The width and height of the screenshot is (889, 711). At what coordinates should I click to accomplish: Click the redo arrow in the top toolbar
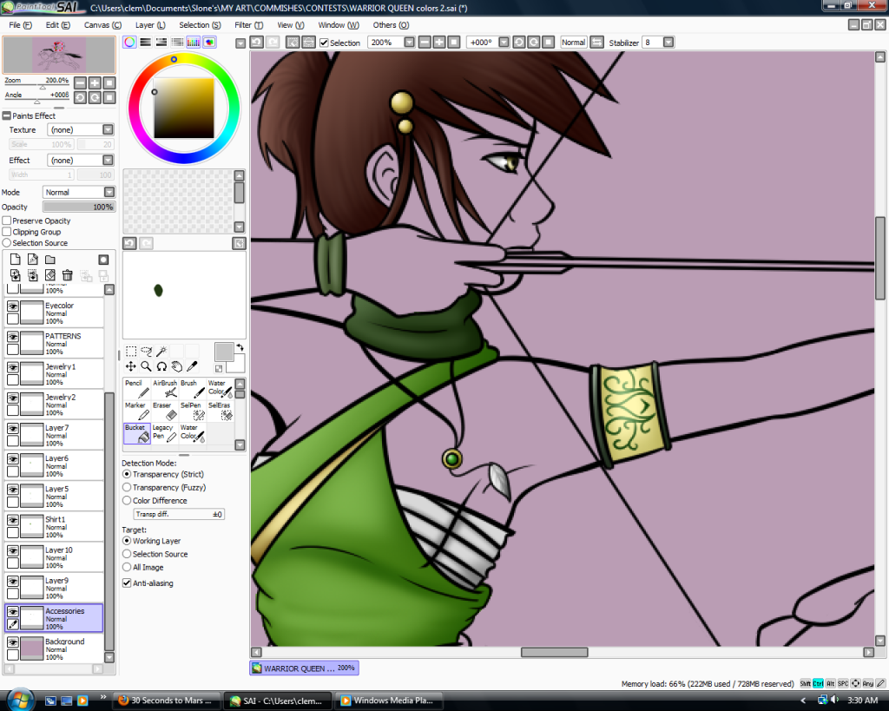(273, 43)
